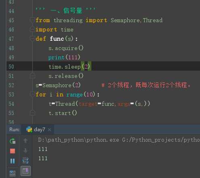The height and width of the screenshot is (178, 200).
Task: Click on Semaphore,Thread import names
Action: 137,20
